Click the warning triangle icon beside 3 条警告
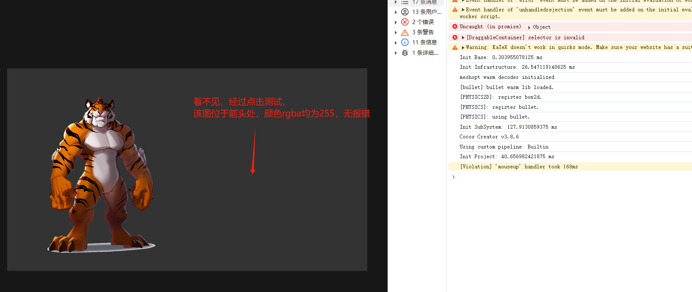Screen dimensions: 692x292 (x=405, y=32)
